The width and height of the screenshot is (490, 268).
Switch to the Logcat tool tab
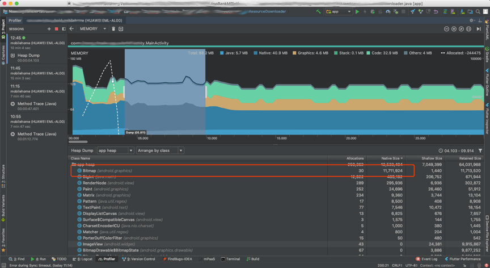(x=83, y=259)
